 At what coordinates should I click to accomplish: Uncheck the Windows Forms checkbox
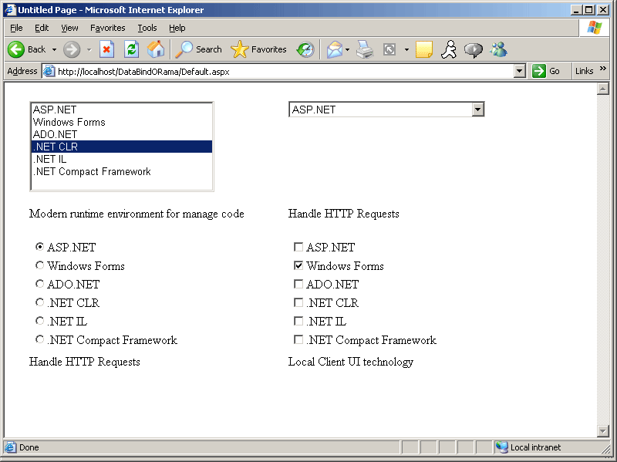pyautogui.click(x=298, y=266)
